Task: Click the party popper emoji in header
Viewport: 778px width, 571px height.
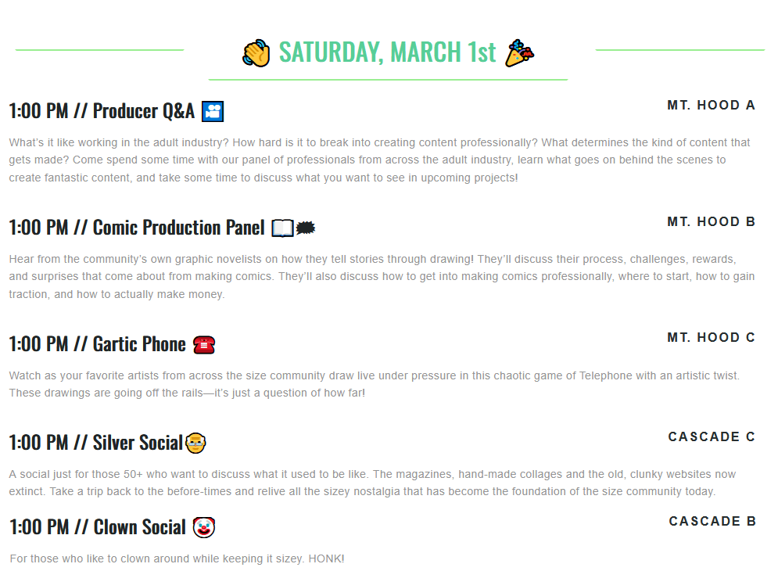Action: (x=519, y=53)
